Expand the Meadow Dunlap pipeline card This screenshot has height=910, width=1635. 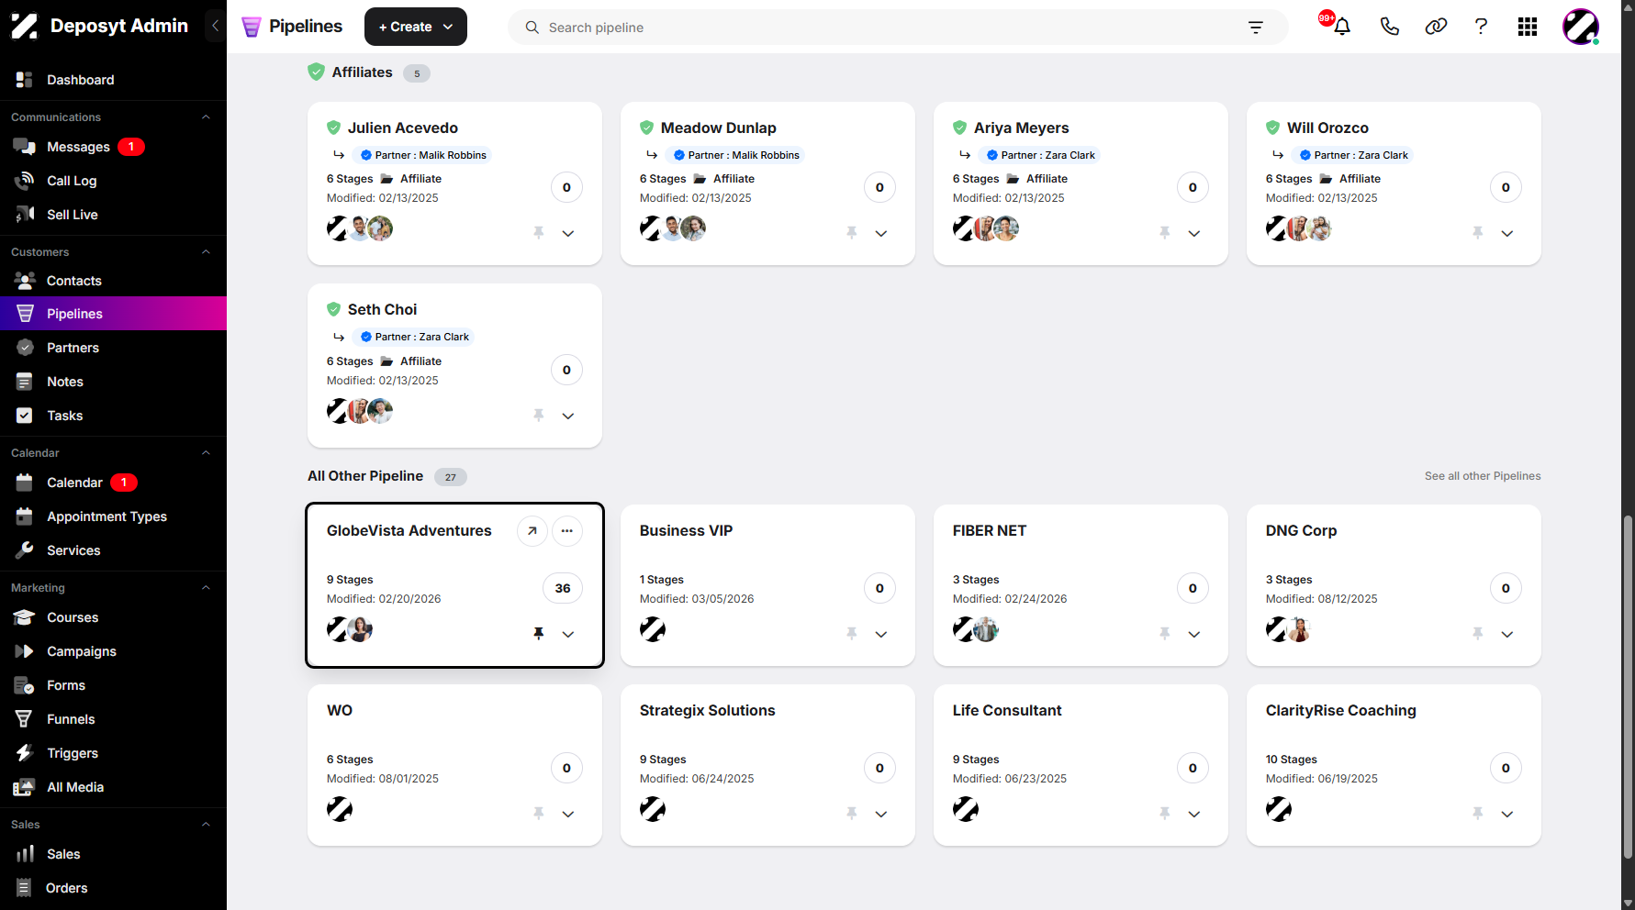[x=881, y=233]
